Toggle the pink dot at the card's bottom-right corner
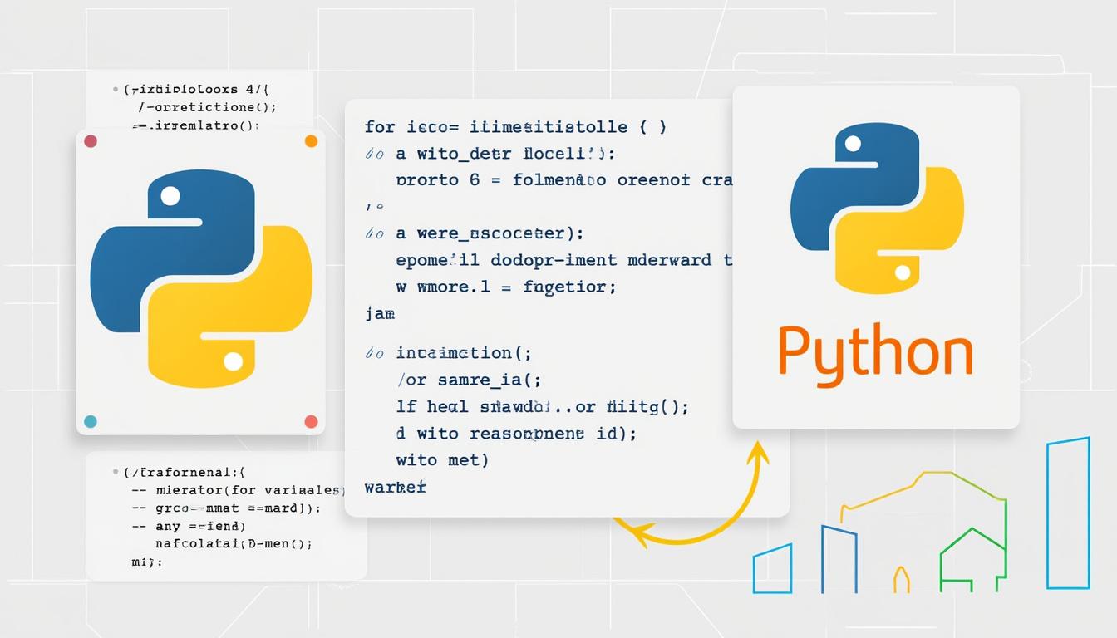 point(311,423)
